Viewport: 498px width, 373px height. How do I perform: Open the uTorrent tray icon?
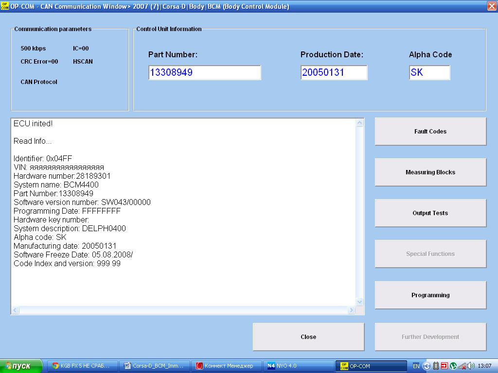click(453, 366)
